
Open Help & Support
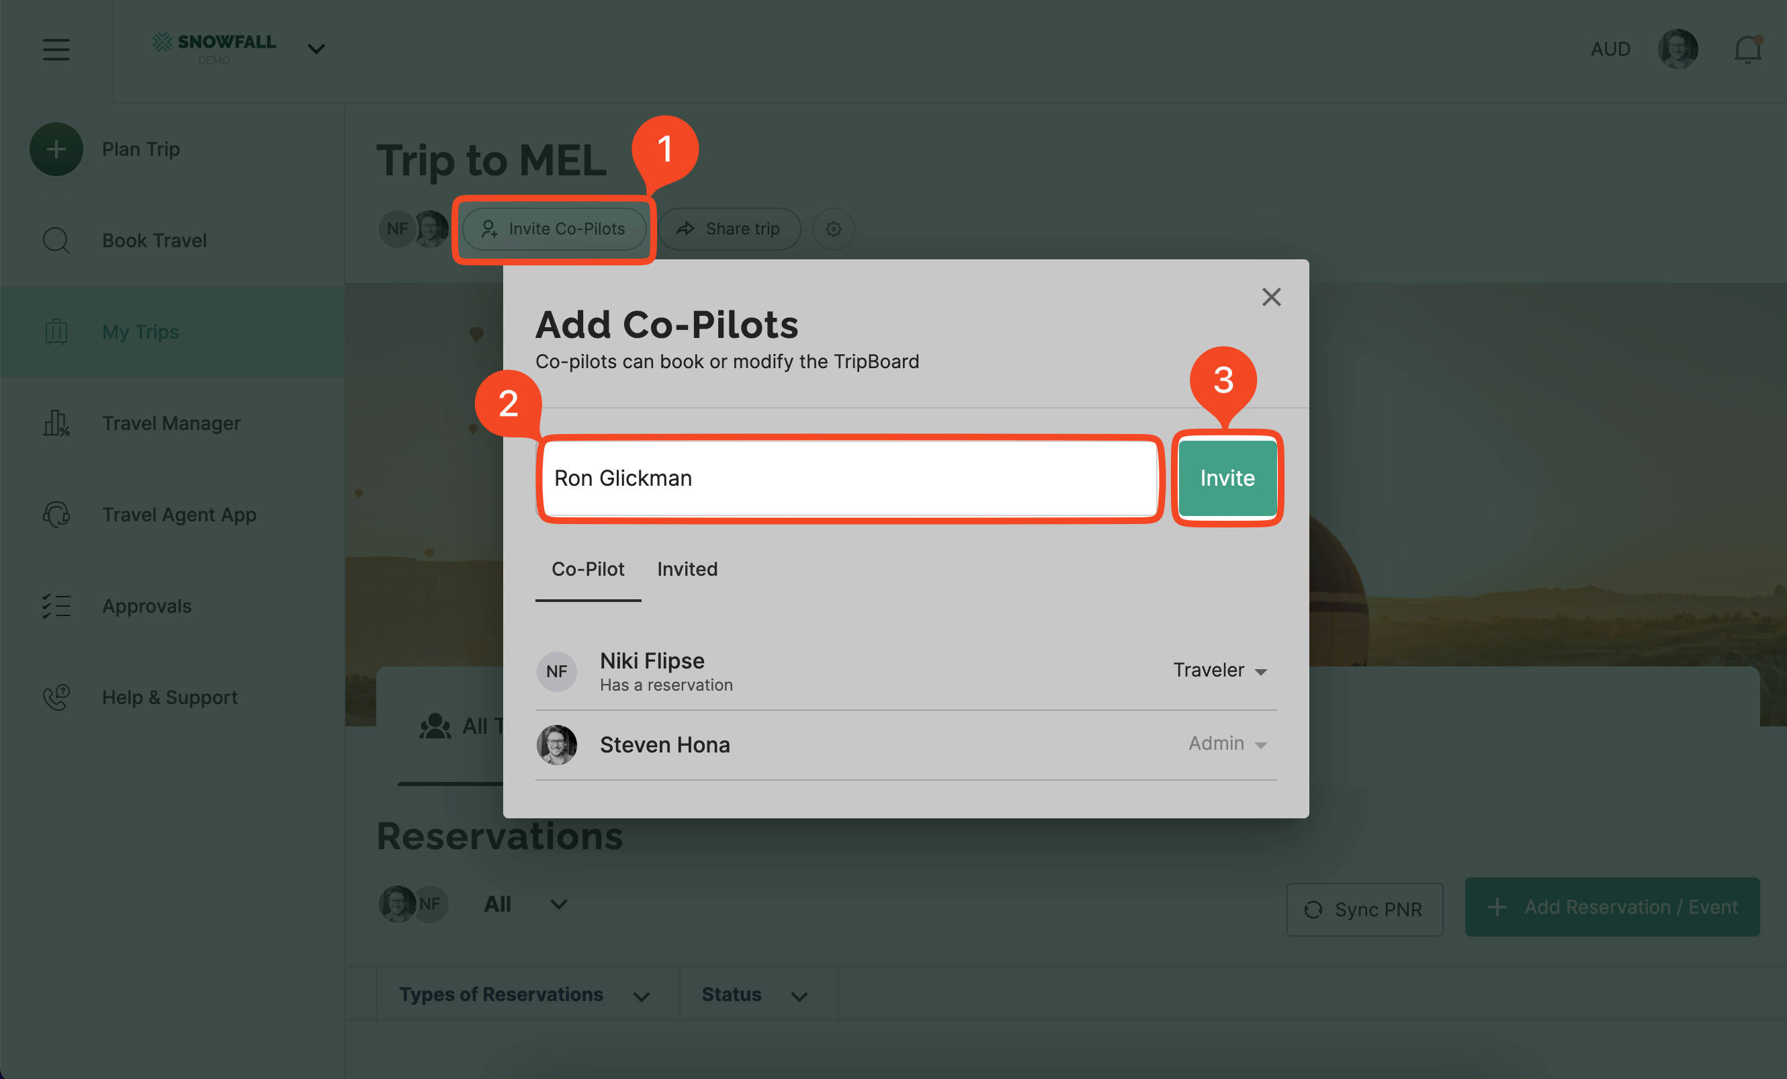tap(170, 697)
